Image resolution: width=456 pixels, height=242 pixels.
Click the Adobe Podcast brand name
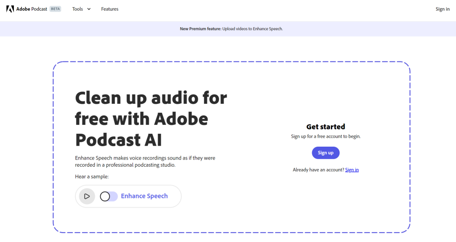coord(32,9)
